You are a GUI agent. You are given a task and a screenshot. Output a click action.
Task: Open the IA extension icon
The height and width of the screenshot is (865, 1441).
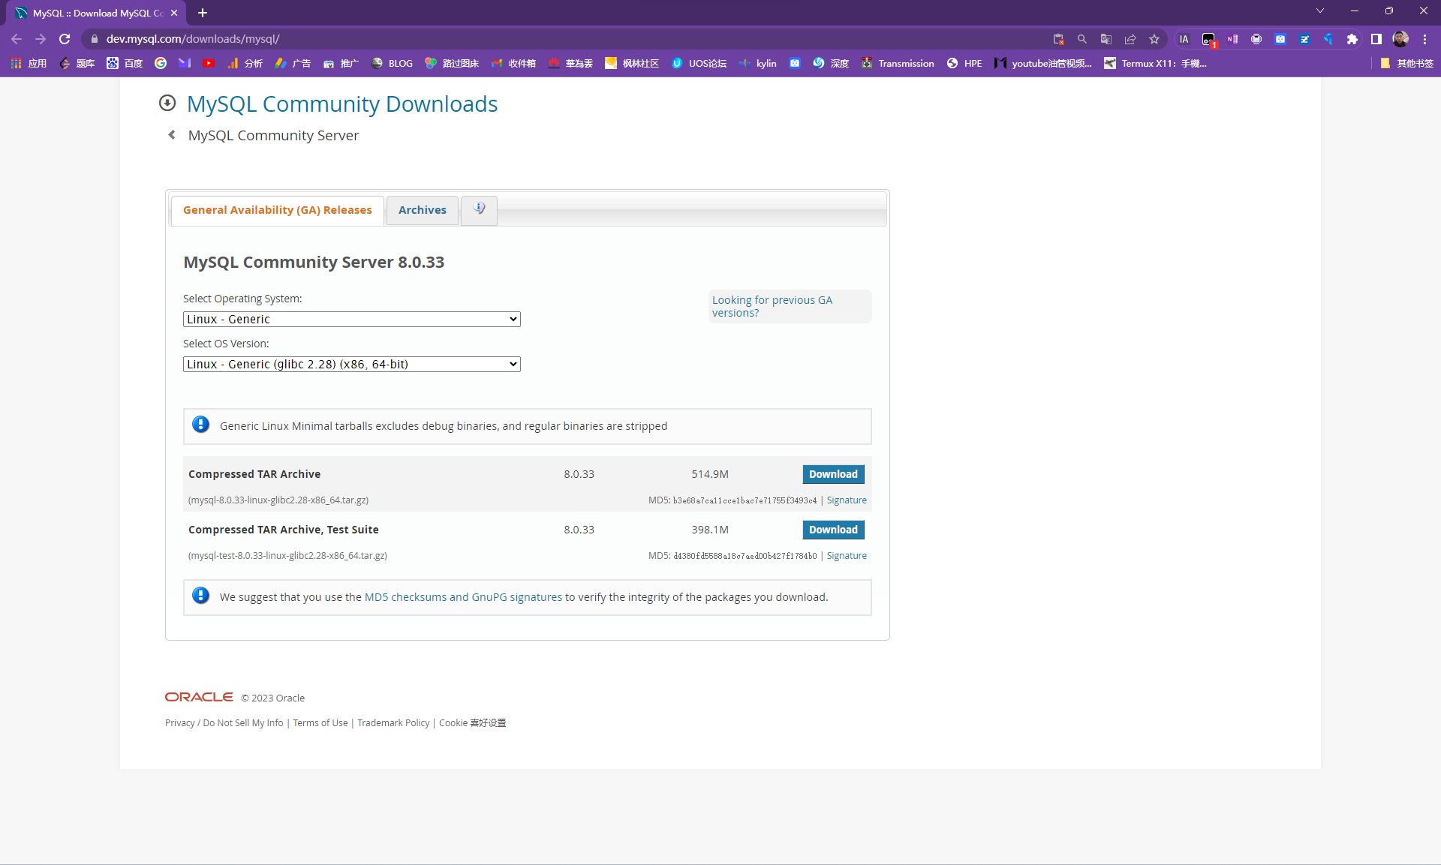click(x=1184, y=39)
